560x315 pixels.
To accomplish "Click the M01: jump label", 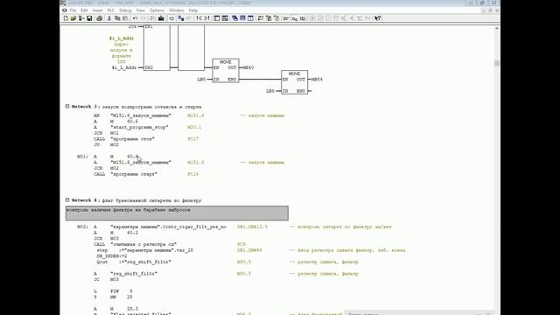I will point(82,157).
